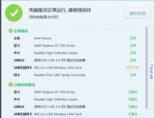Select Realtek PCIe GBE Family Controller entry
154x118 pixels.
tap(60, 75)
